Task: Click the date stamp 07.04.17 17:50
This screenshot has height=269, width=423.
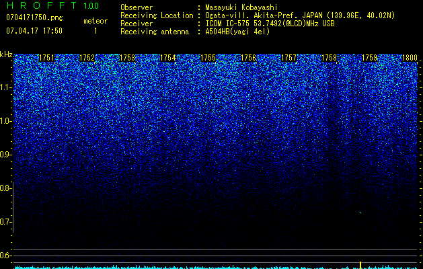Action: [34, 31]
